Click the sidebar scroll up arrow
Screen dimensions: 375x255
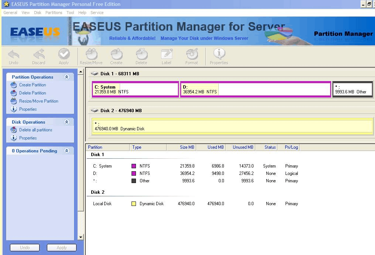(81, 72)
